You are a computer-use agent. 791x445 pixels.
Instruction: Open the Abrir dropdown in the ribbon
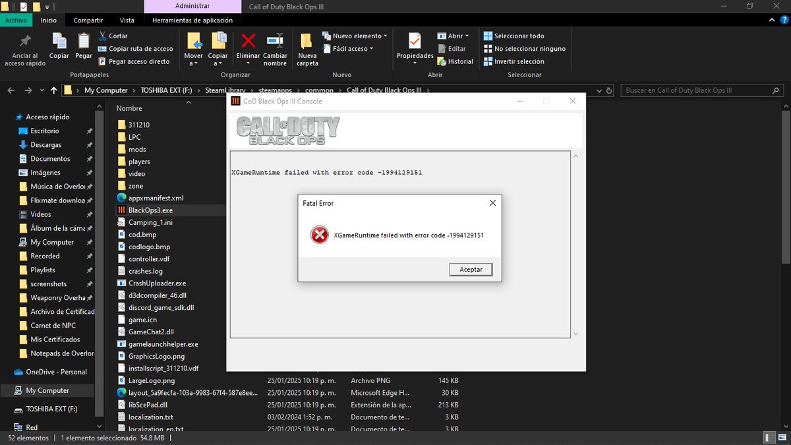tap(453, 36)
